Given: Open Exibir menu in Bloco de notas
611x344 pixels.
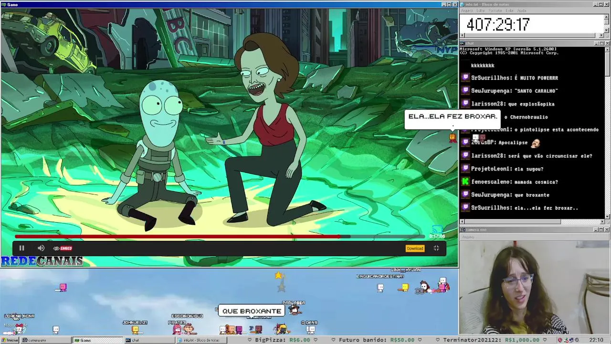Looking at the screenshot, I should click(510, 11).
